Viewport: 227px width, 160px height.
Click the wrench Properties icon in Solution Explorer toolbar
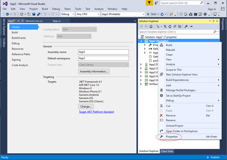point(186,27)
